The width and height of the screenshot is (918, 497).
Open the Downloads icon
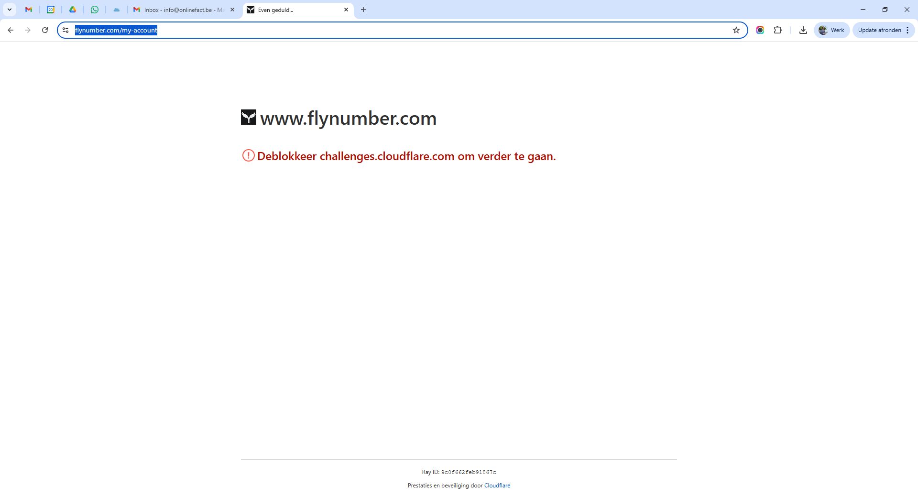803,30
